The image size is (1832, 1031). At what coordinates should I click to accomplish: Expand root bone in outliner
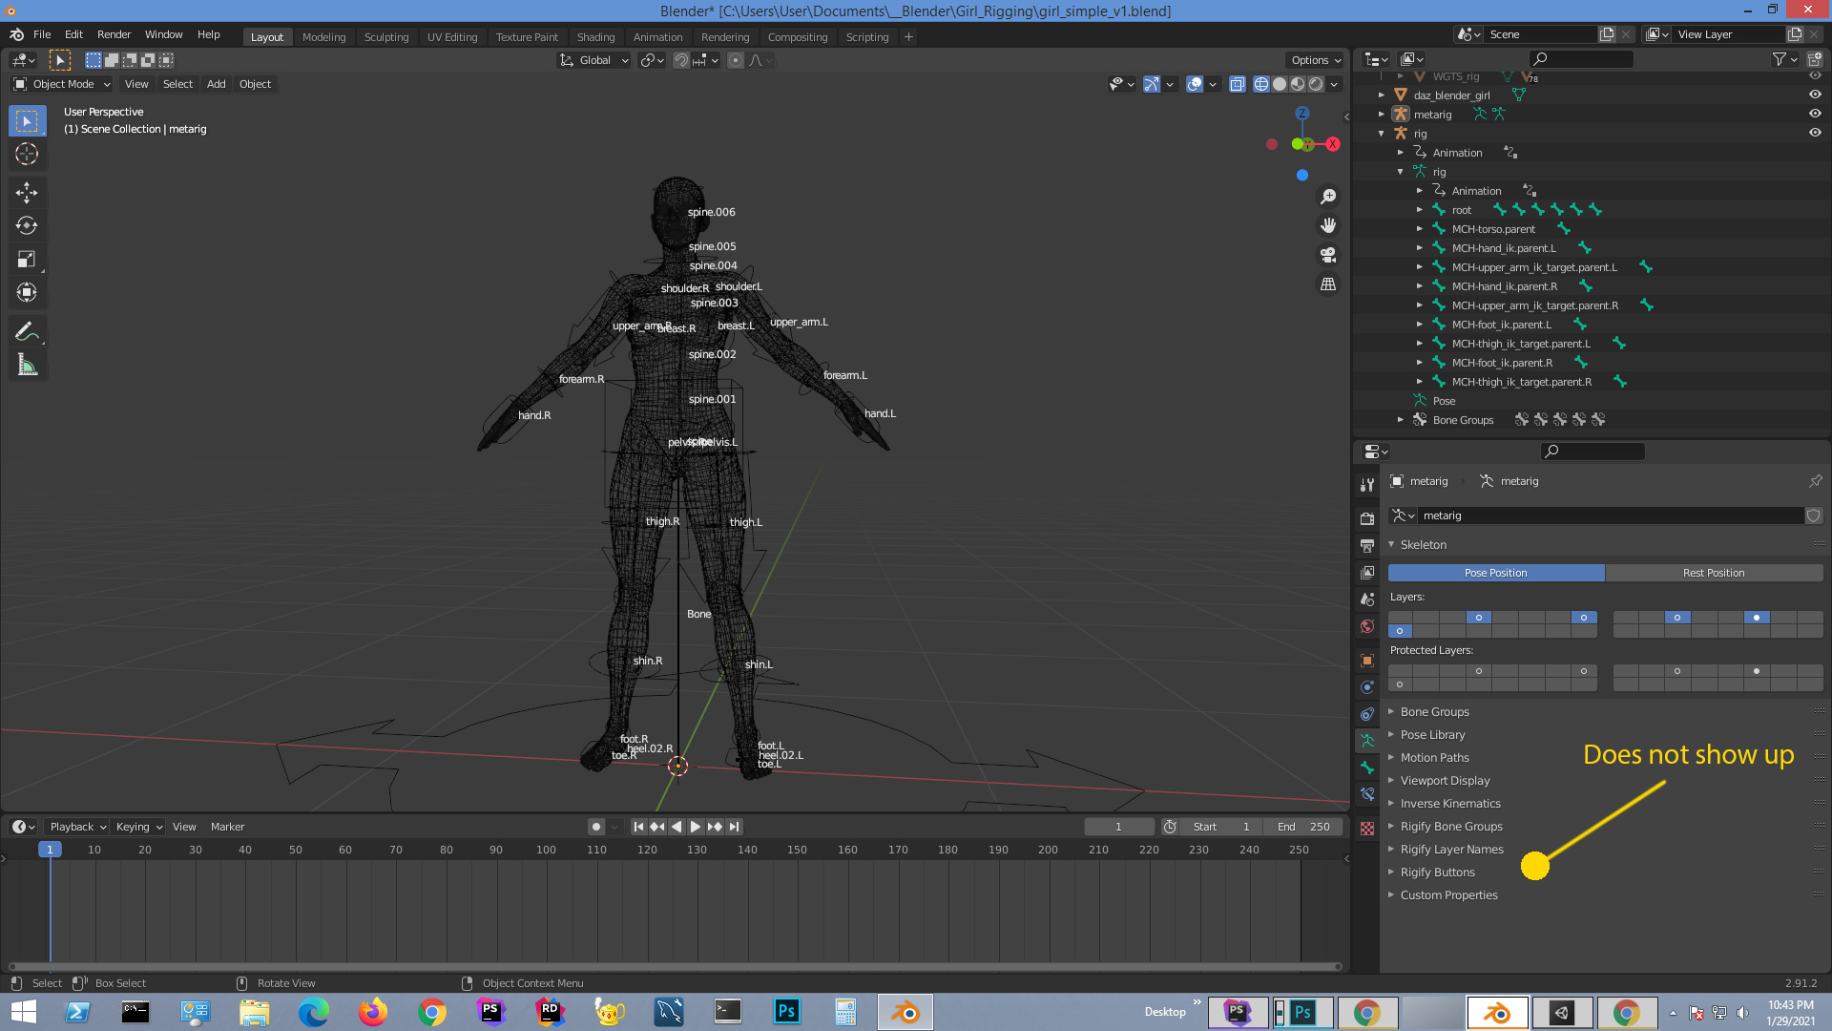coord(1419,210)
